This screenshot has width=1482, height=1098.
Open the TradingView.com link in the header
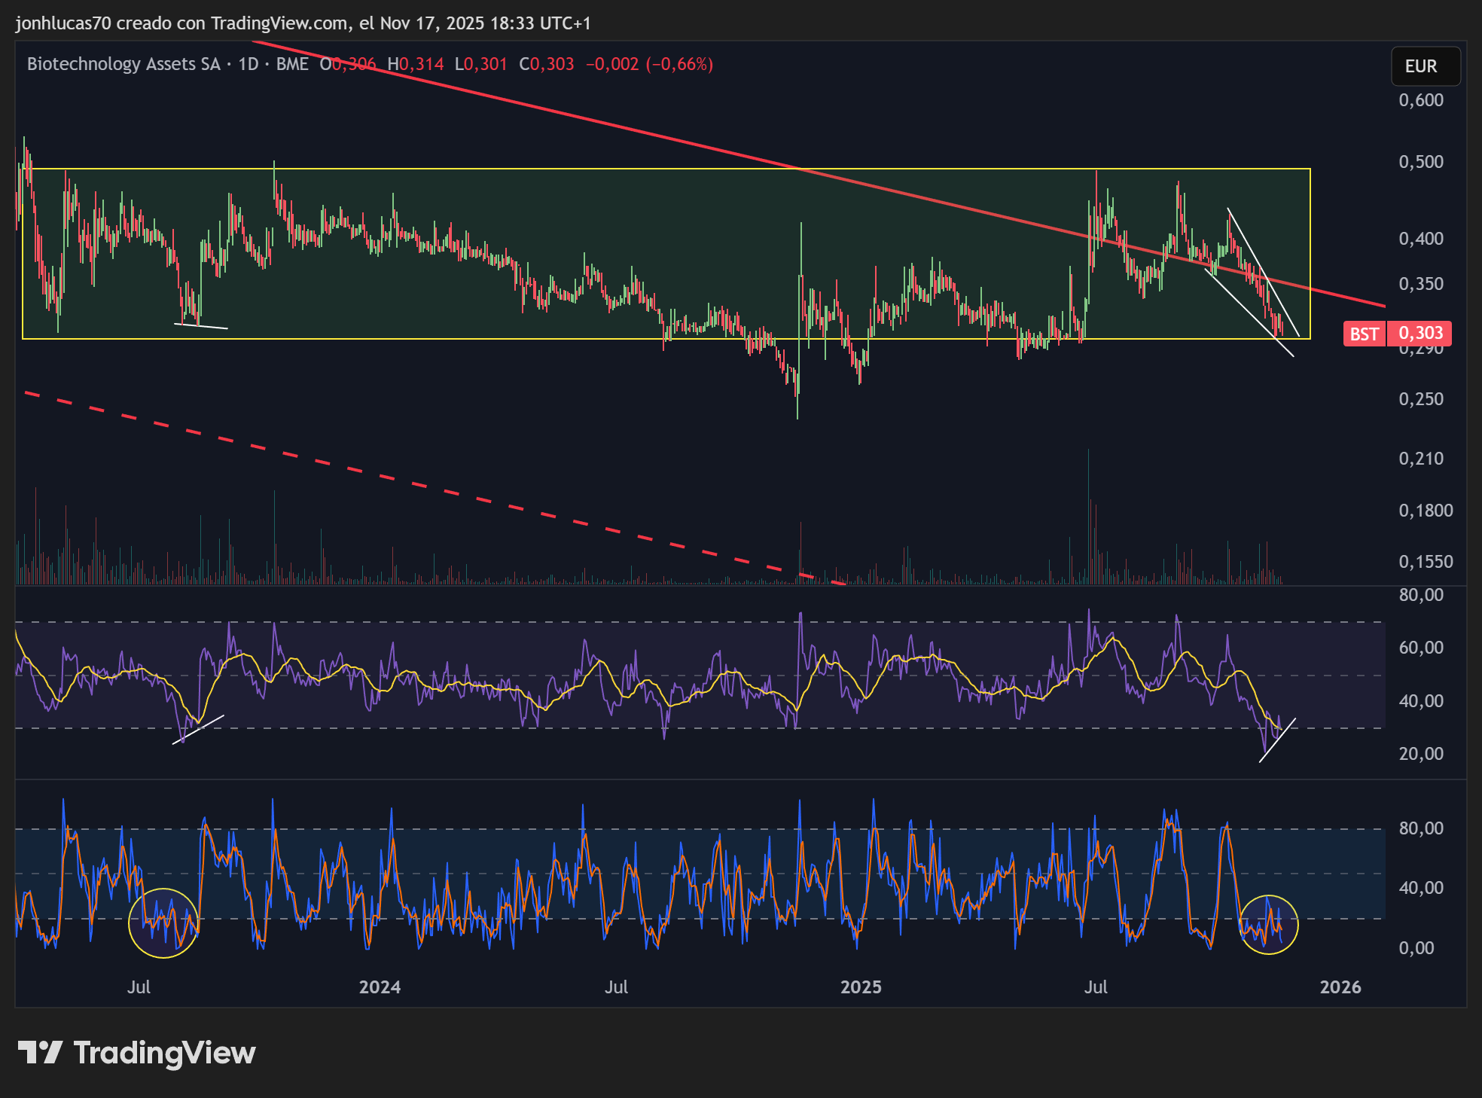tap(279, 23)
